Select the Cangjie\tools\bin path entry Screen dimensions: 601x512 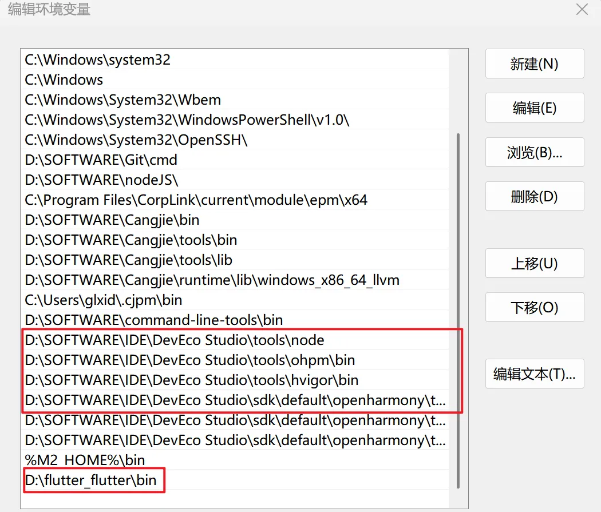[235, 240]
